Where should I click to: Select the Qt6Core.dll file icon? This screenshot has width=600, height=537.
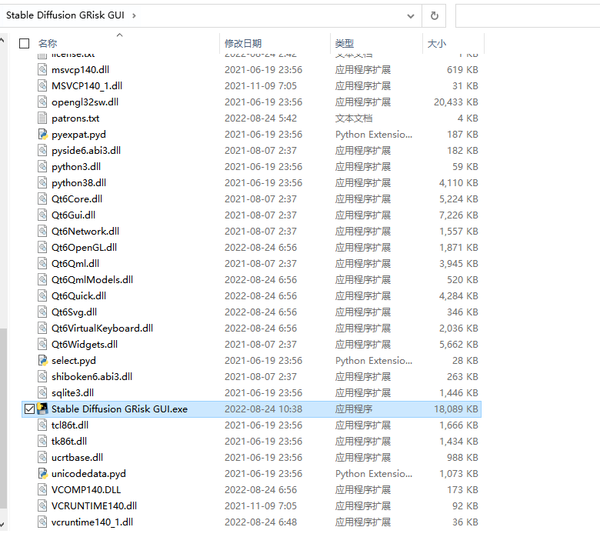point(42,198)
